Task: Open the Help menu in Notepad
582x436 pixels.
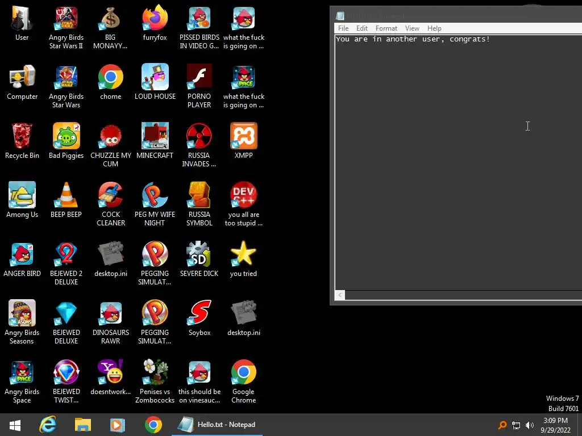Action: click(434, 28)
